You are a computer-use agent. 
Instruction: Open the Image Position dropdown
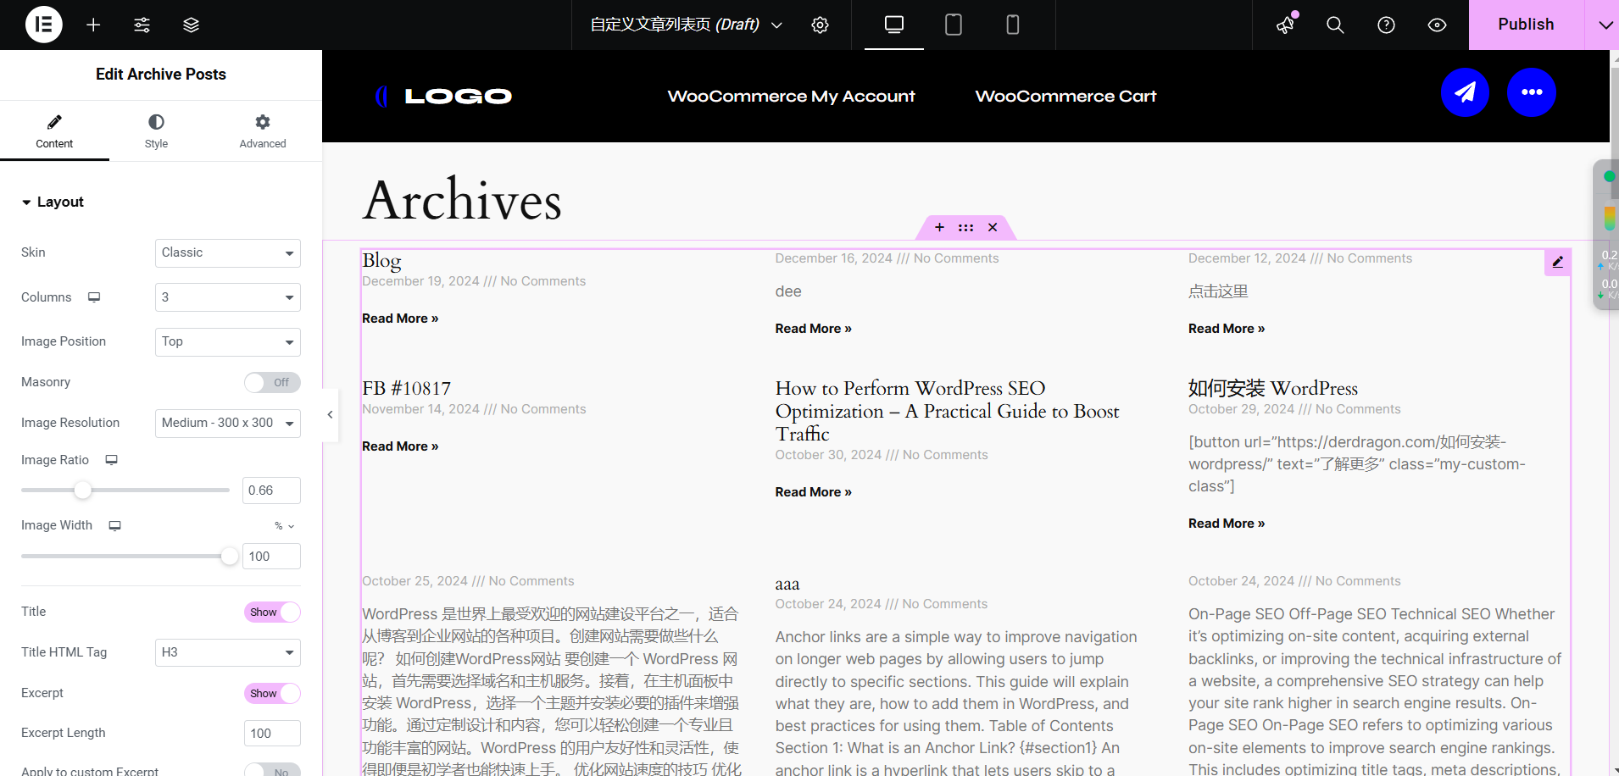(x=227, y=341)
